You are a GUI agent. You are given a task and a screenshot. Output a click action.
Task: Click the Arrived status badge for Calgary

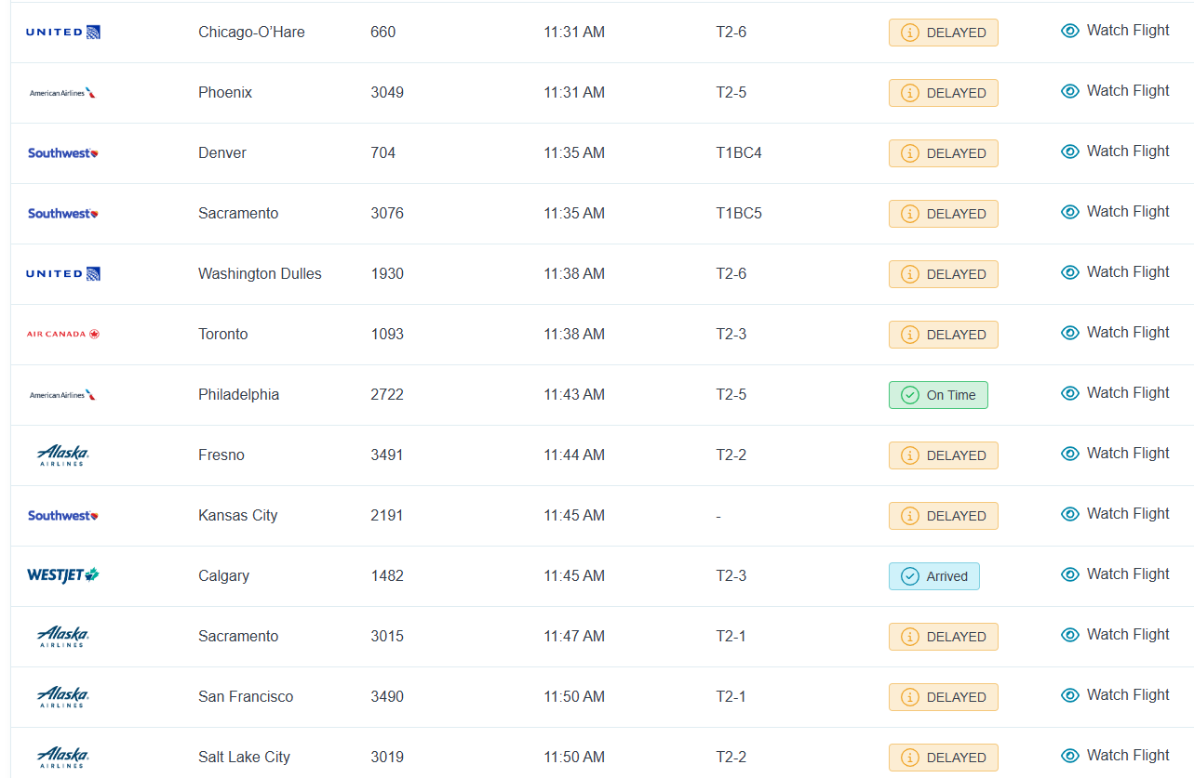click(x=934, y=576)
